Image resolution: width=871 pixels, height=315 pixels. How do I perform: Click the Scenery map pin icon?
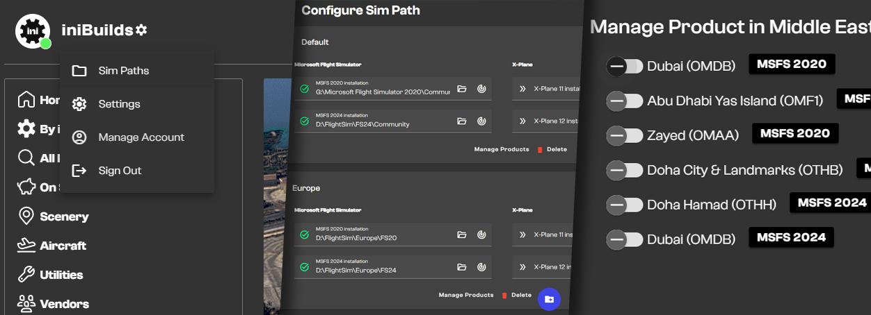tap(26, 216)
